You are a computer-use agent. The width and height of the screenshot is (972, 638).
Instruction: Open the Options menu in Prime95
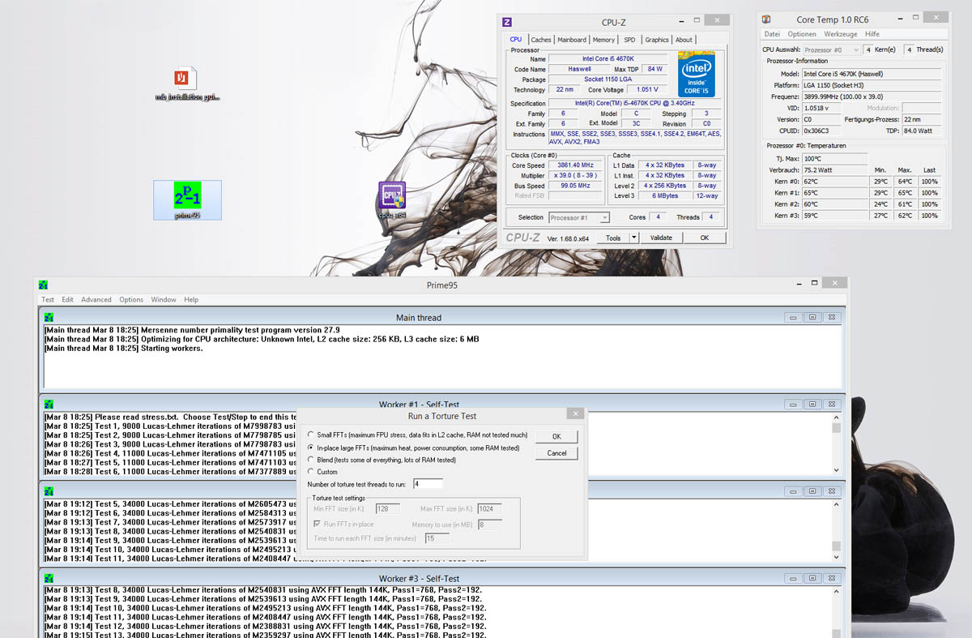point(131,300)
